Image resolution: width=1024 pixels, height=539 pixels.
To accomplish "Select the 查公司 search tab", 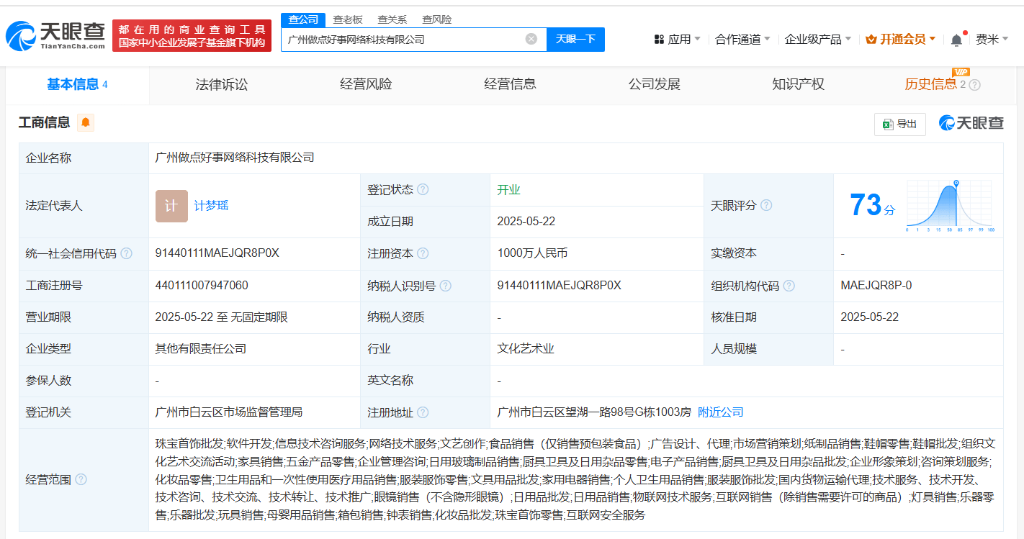I will point(303,19).
